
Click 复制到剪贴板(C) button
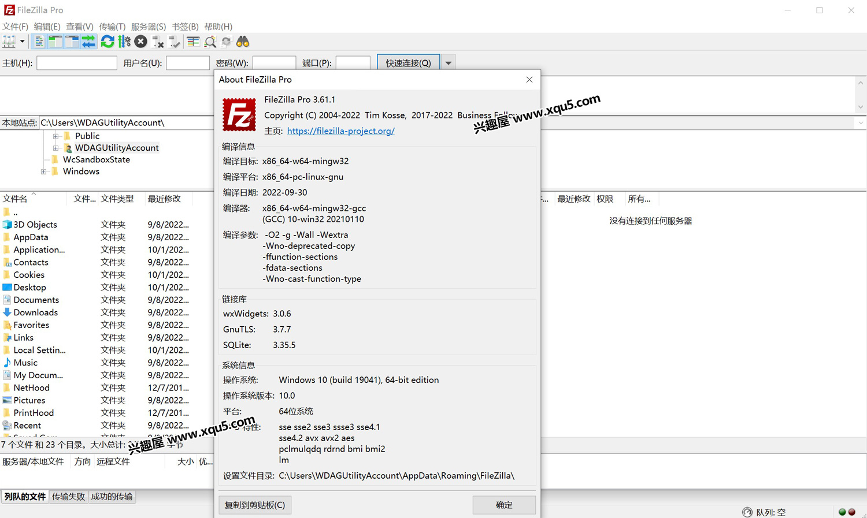(254, 505)
